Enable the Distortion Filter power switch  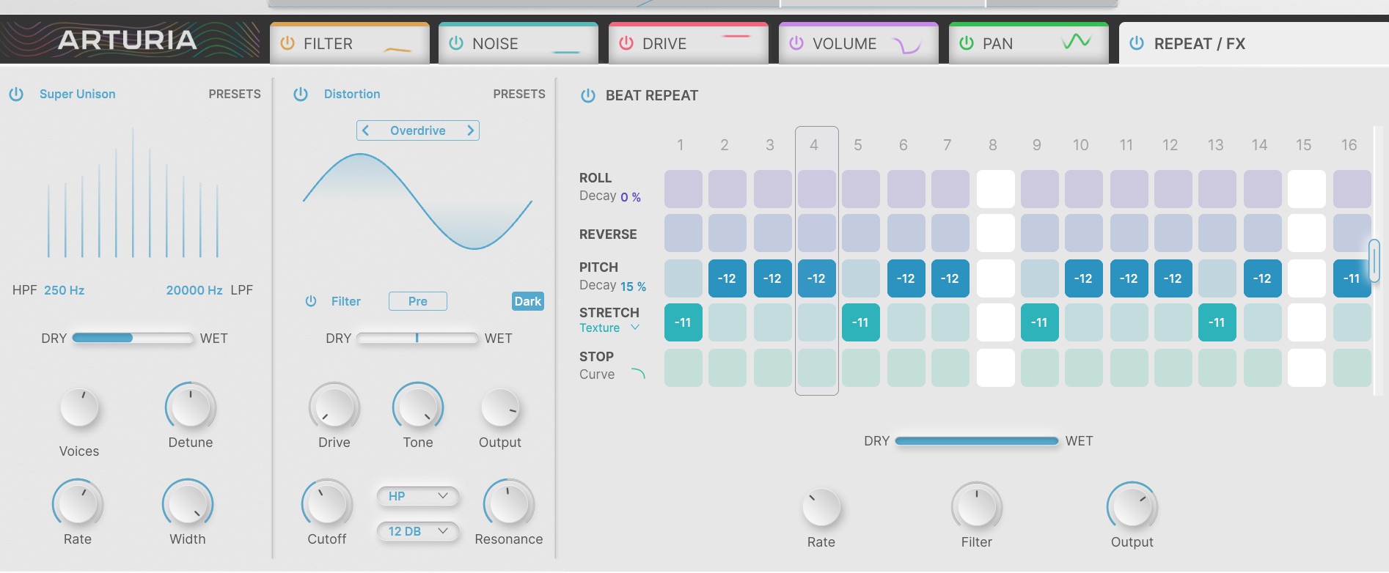click(311, 301)
